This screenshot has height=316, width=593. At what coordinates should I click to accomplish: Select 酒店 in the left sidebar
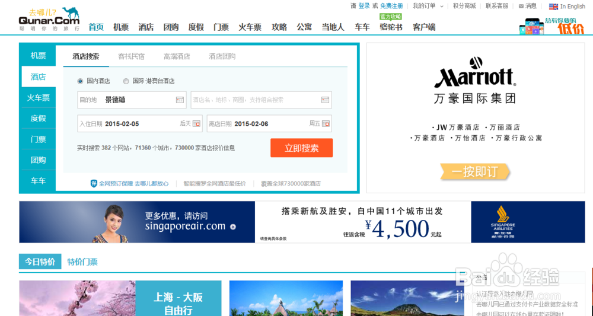38,76
